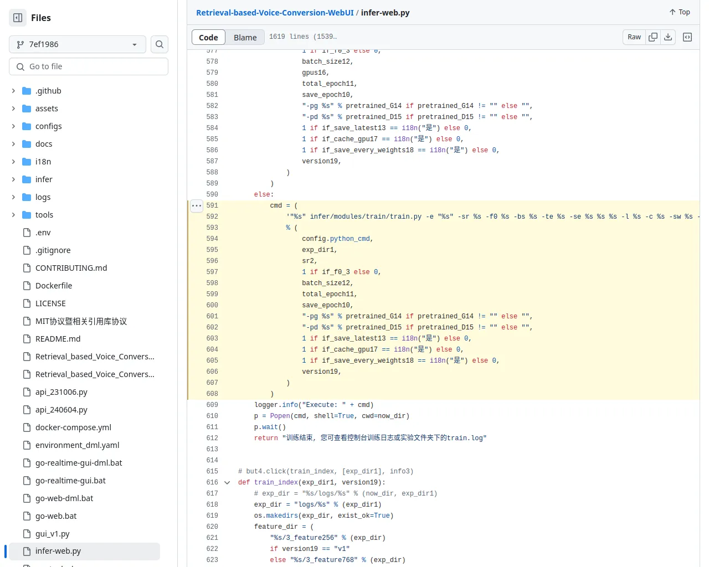Viewport: 709px width, 567px height.
Task: Click line number 591
Action: pyautogui.click(x=212, y=205)
